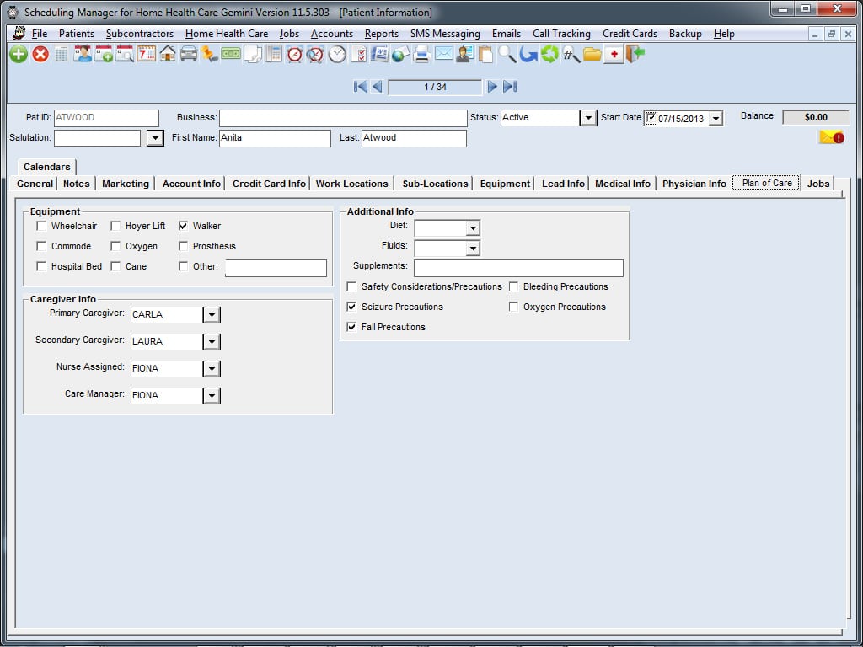Open the Start Date picker dropdown
863x647 pixels.
click(x=716, y=118)
